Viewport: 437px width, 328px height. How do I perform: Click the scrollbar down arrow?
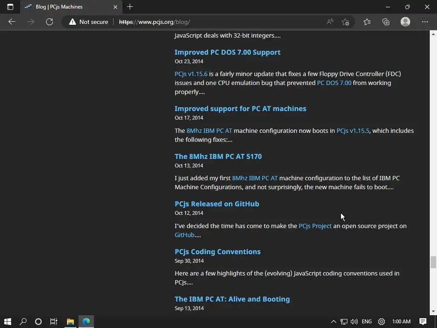click(x=433, y=311)
